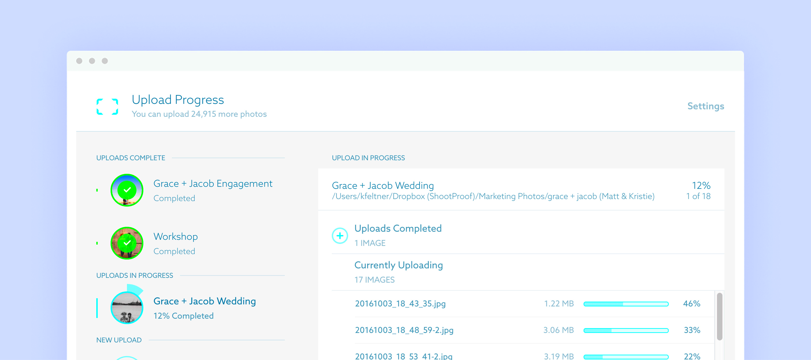Click the third gray window control dot
Image resolution: width=811 pixels, height=360 pixels.
click(x=105, y=61)
